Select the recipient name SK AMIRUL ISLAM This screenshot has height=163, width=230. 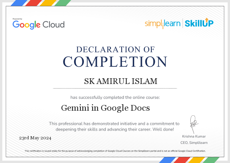[115, 81]
